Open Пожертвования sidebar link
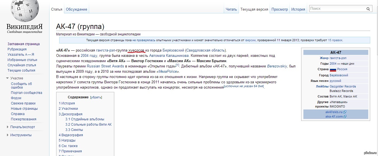Image resolution: width=378 pixels, height=156 pixels. [x=23, y=119]
